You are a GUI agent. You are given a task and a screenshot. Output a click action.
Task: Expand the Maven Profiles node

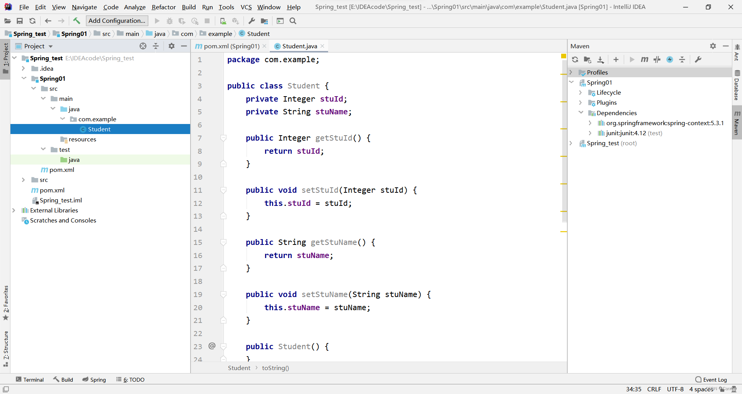[571, 72]
